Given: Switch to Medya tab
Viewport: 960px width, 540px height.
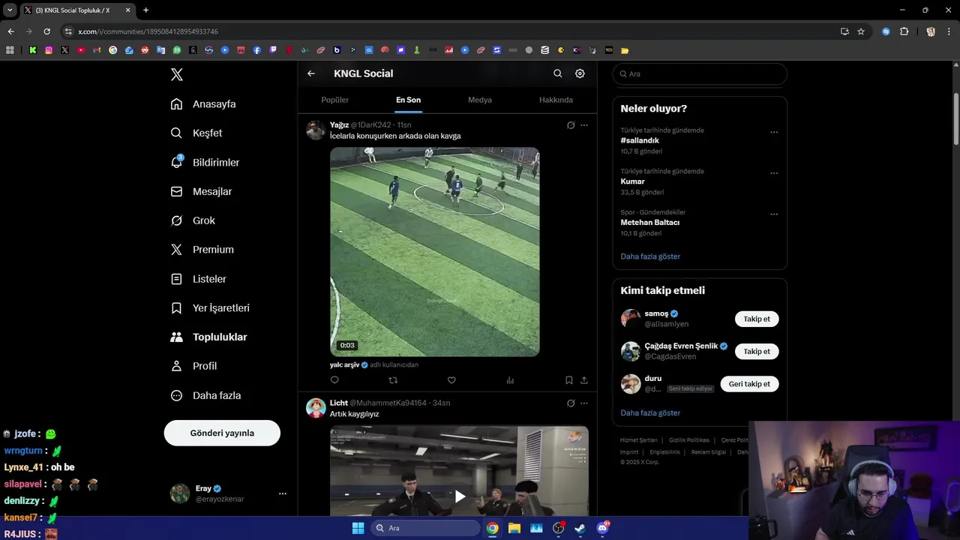Looking at the screenshot, I should point(480,100).
